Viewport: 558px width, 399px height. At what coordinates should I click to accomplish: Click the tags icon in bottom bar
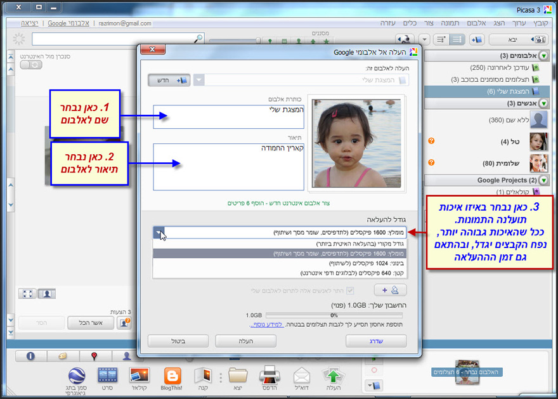63,356
